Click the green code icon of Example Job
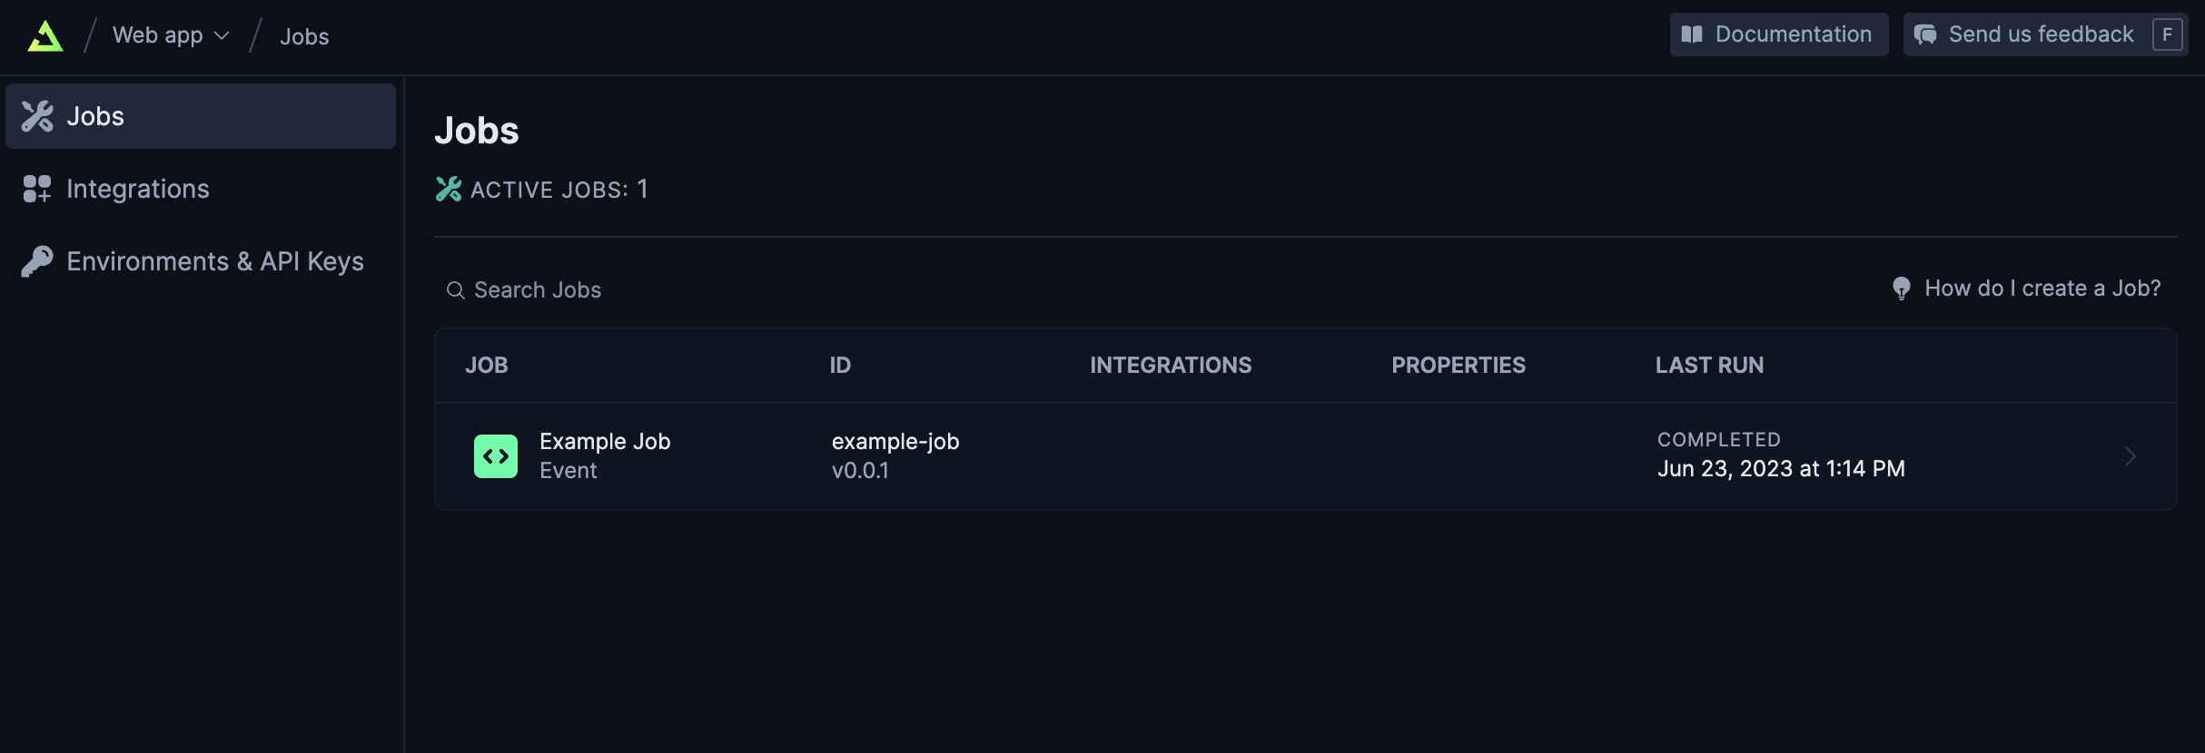Viewport: 2205px width, 753px height. tap(496, 456)
